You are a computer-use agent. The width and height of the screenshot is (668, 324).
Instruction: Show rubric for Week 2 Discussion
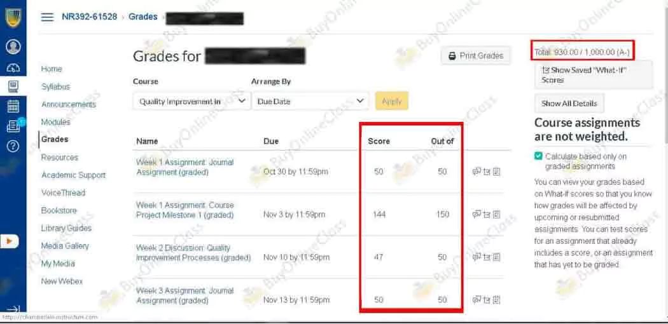pyautogui.click(x=496, y=257)
